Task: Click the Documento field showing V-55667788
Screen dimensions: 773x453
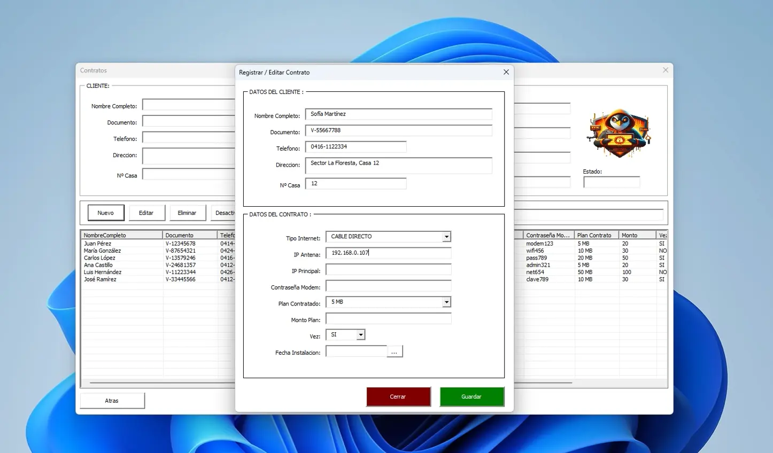Action: coord(399,131)
